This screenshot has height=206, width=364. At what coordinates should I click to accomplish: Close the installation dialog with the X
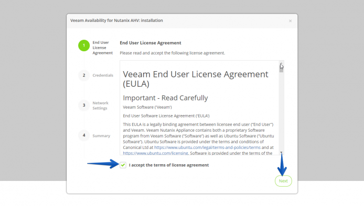(290, 21)
